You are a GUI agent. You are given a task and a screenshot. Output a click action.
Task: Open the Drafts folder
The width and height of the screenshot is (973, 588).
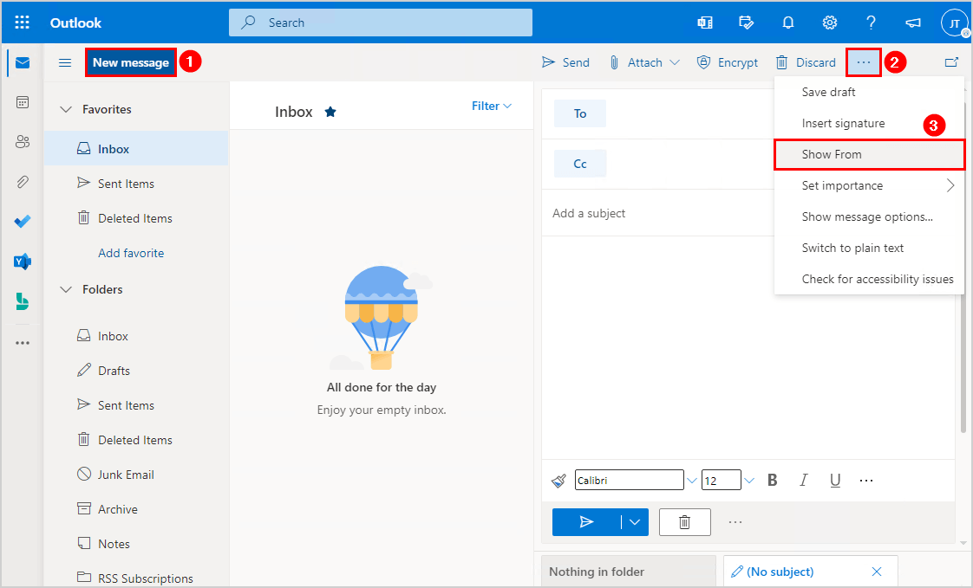(136, 371)
